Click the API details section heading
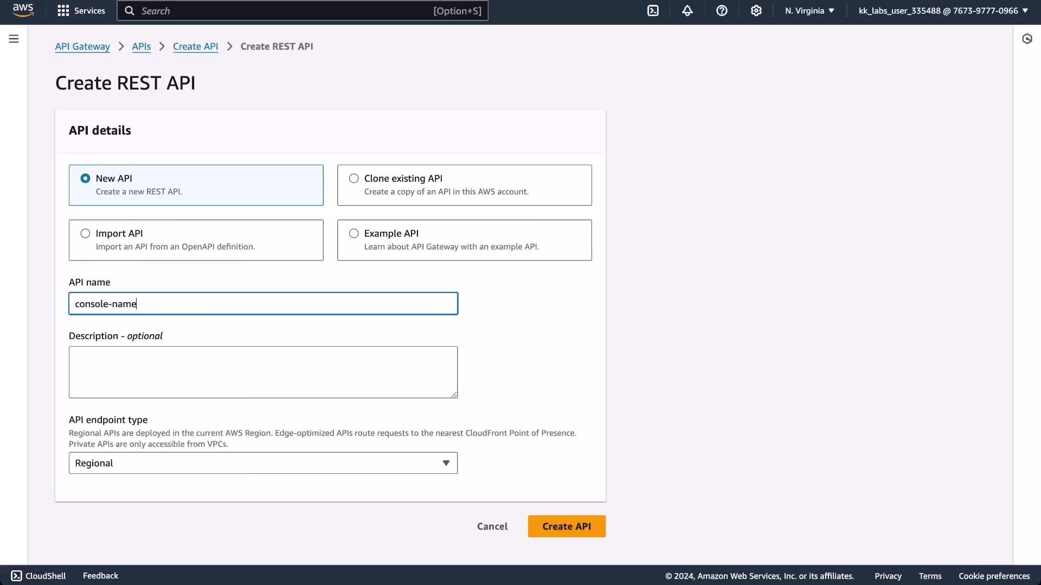Image resolution: width=1041 pixels, height=585 pixels. click(100, 131)
